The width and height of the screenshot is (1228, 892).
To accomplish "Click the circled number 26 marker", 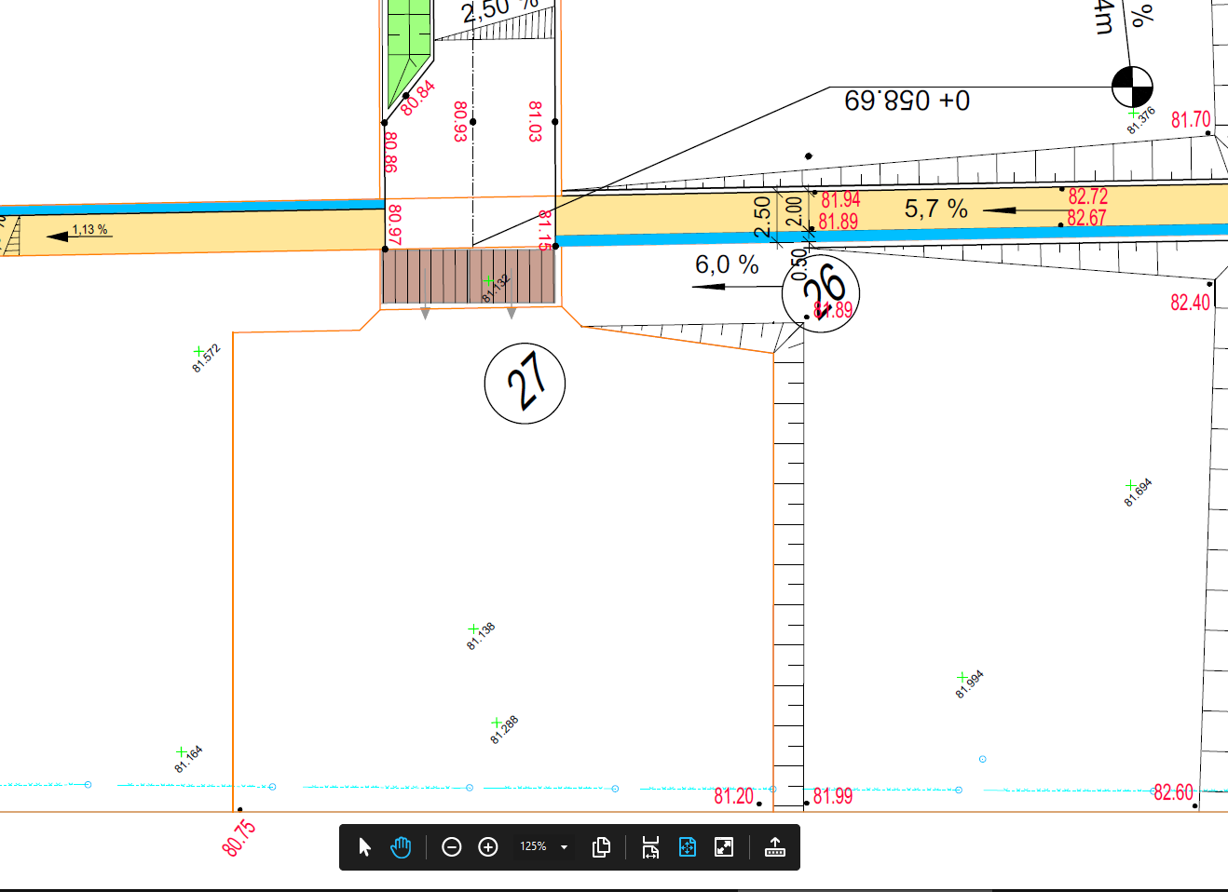I will click(x=821, y=292).
